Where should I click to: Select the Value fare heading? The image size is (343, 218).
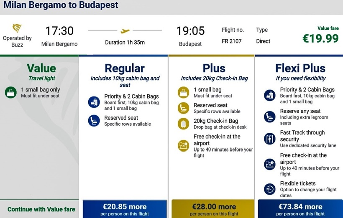[41, 68]
